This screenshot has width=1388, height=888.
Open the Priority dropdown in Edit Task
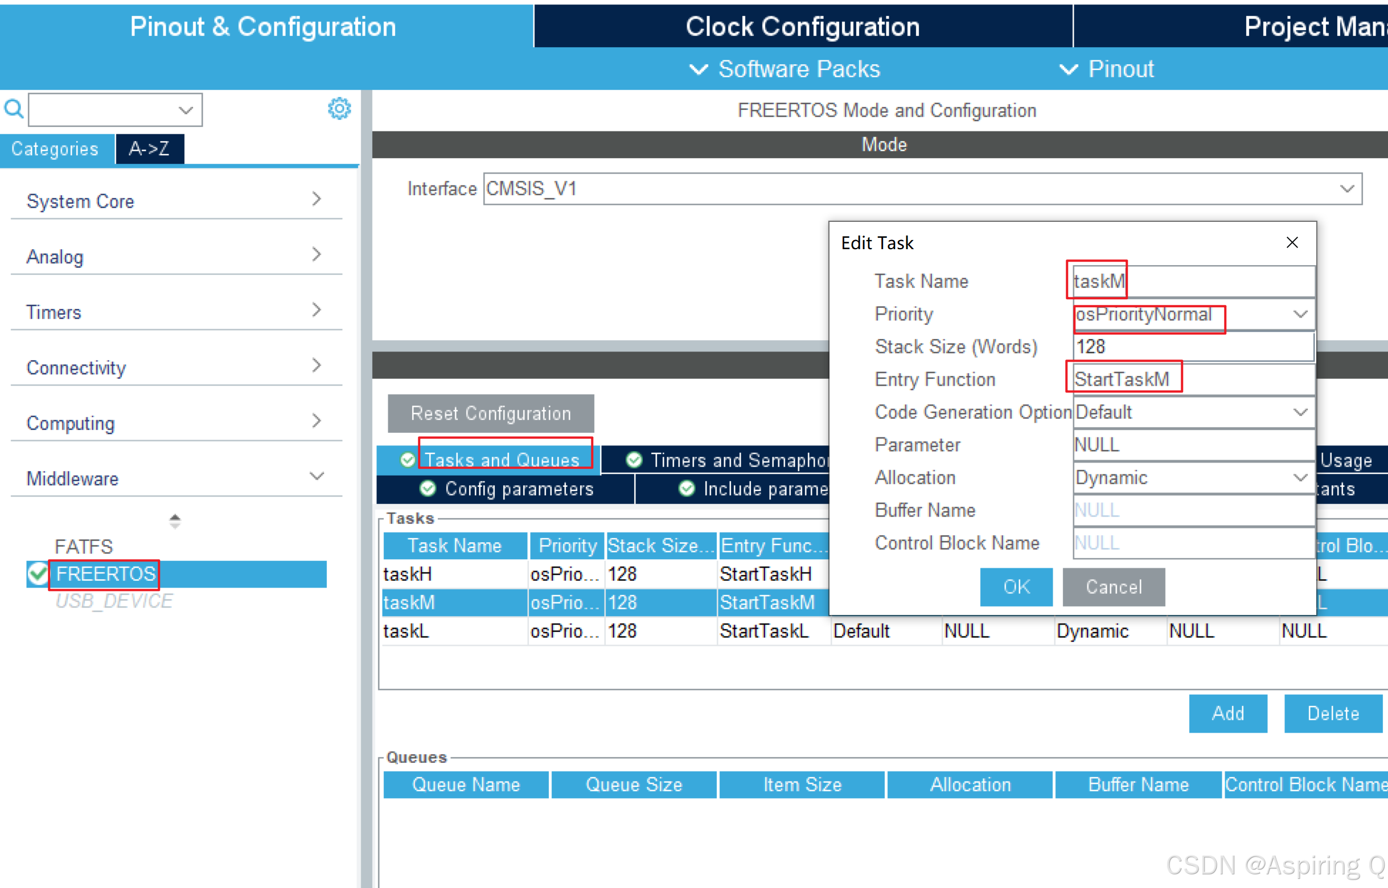point(1300,314)
